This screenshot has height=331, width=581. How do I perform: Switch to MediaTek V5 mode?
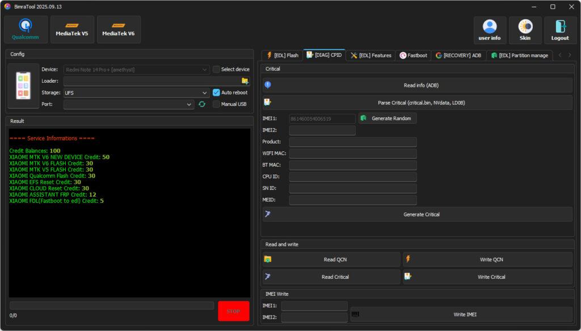[72, 29]
